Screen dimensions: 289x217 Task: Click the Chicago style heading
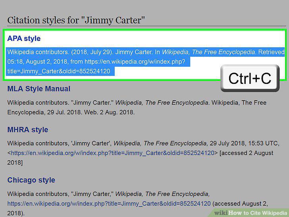(x=31, y=180)
